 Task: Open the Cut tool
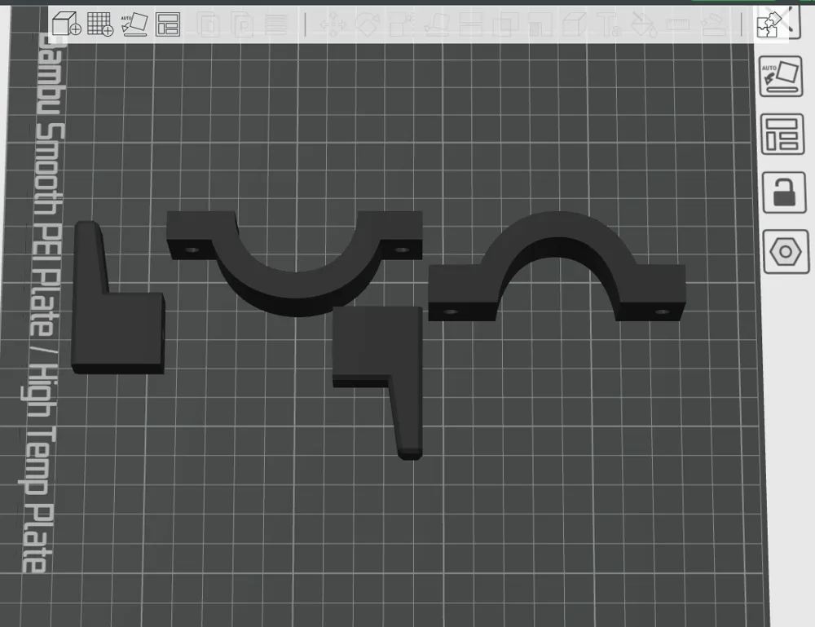(x=471, y=24)
